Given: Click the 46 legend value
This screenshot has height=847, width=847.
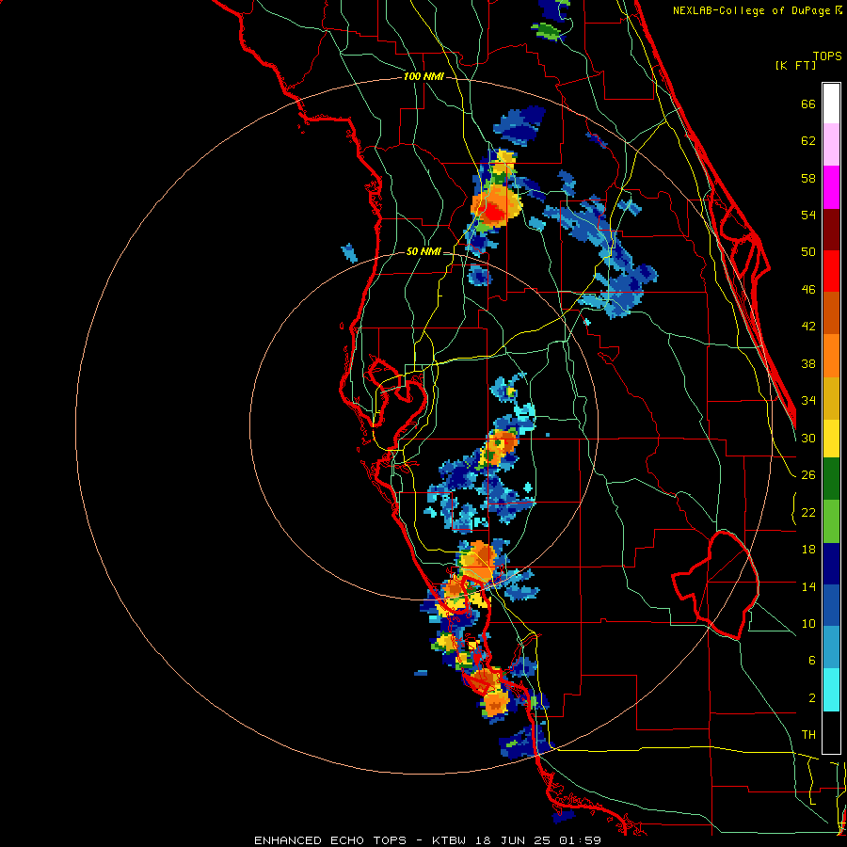Looking at the screenshot, I should (x=808, y=290).
